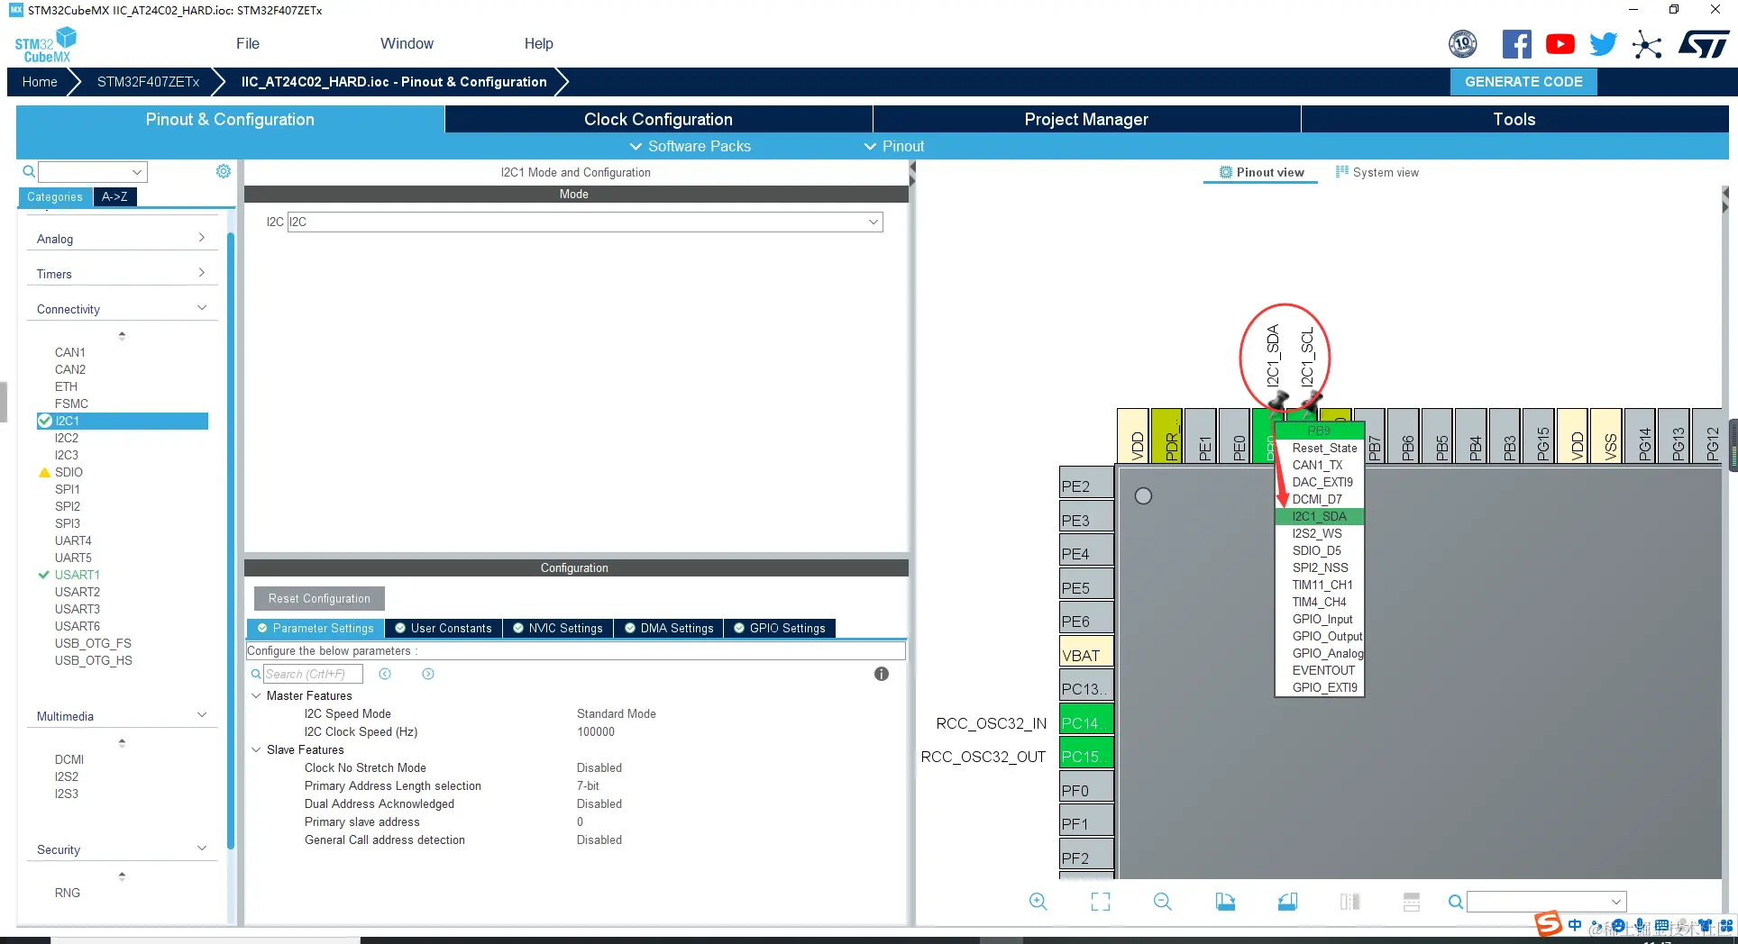Click the GENERATE CODE button

1523,81
